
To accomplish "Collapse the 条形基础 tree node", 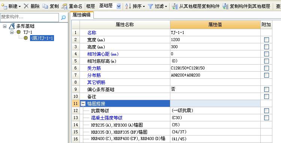I will 5,26.
